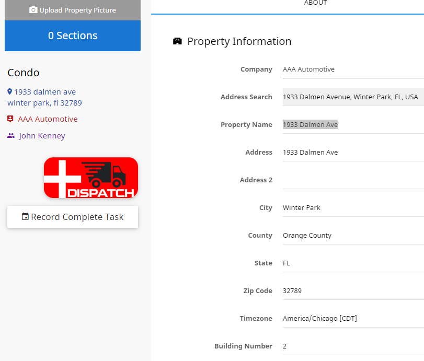Click the camera icon for property picture upload
The height and width of the screenshot is (361, 424).
[x=33, y=10]
